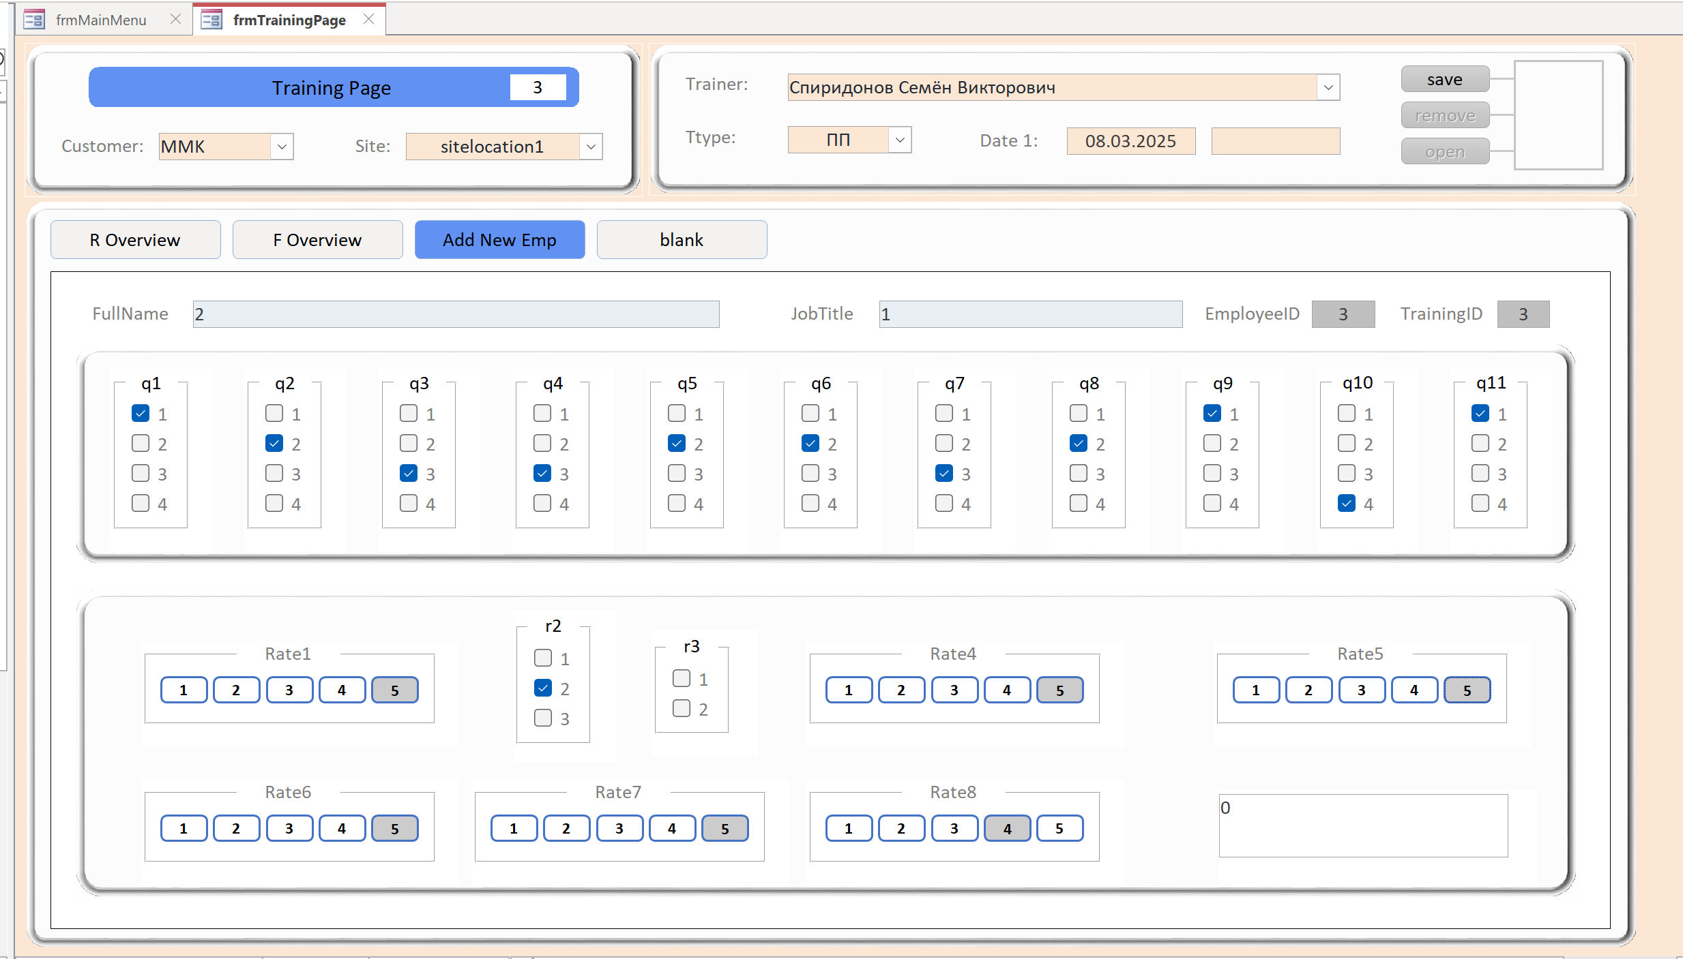Uncheck option 2 in r2 group
1683x959 pixels.
coord(543,688)
